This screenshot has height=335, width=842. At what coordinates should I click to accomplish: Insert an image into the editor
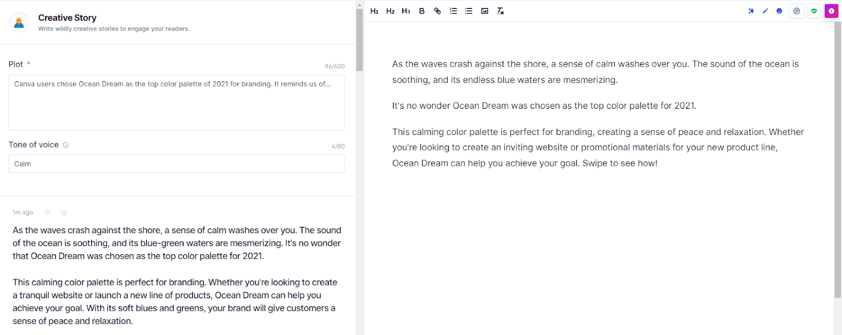485,11
